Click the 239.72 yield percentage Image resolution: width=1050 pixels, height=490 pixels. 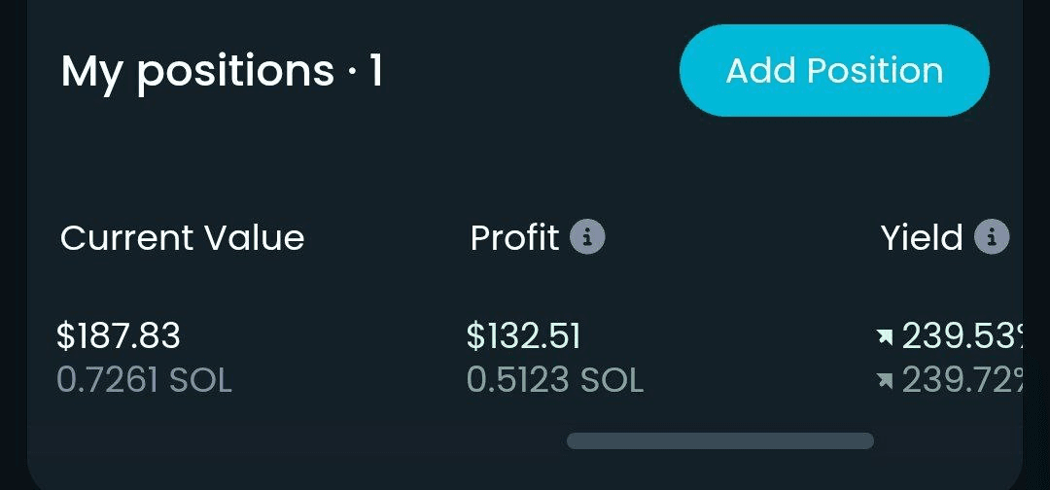click(962, 381)
